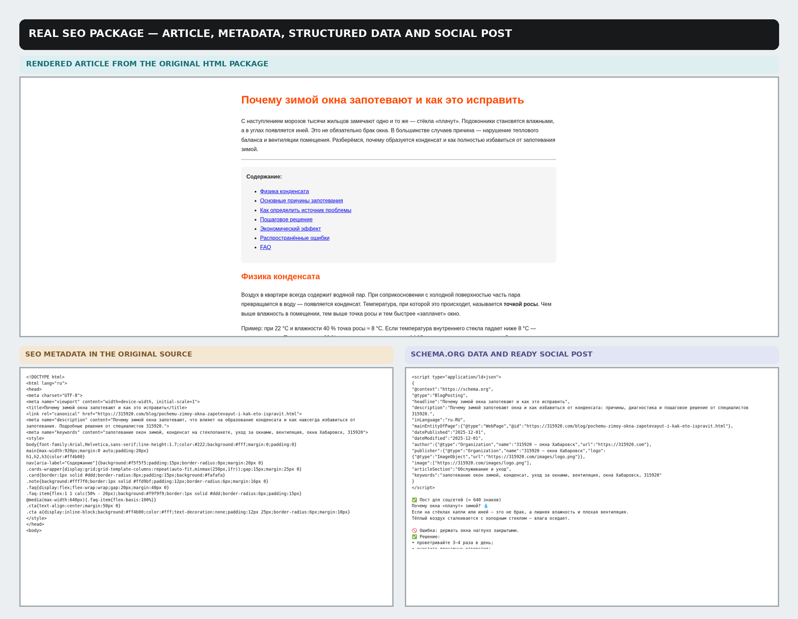Click the 'Ошибка: держать окна наглухо закрытыми.' line
Image resolution: width=798 pixels, height=619 pixels.
[x=465, y=530]
